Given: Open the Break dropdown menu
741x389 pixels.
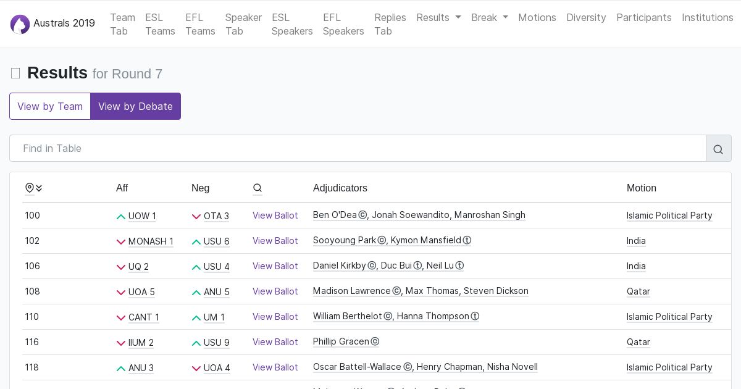Looking at the screenshot, I should [x=489, y=17].
